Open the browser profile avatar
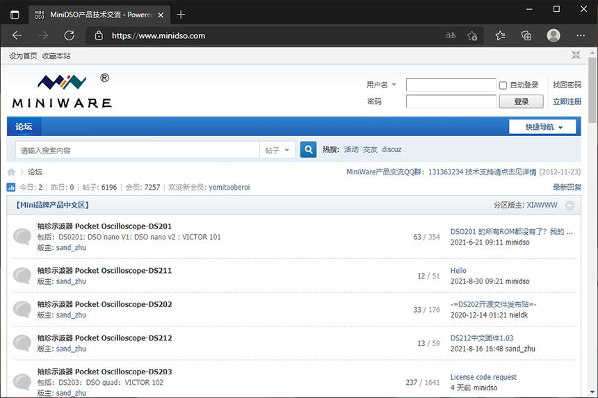This screenshot has height=398, width=598. point(553,35)
